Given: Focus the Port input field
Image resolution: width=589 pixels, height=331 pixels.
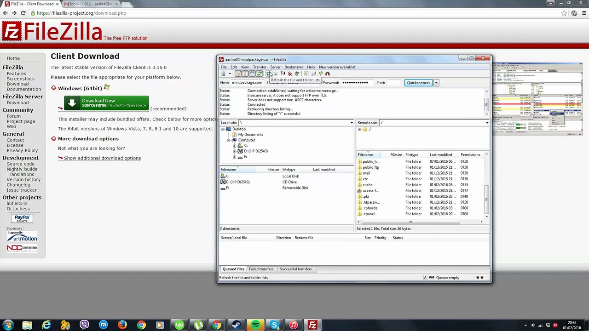Looking at the screenshot, I should click(x=394, y=83).
